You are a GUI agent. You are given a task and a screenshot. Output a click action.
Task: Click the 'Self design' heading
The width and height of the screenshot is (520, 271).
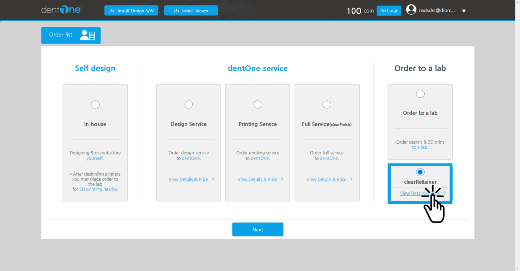(x=95, y=68)
